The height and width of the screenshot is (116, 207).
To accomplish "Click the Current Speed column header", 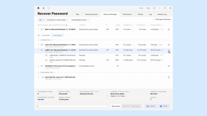I will coord(128,25).
